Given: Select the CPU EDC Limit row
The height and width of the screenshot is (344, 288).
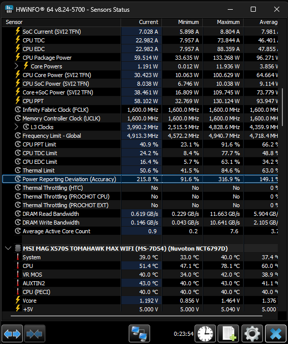Looking at the screenshot, I should click(x=140, y=162).
